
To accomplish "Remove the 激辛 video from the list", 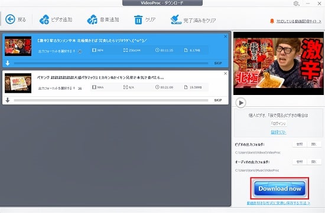I will tap(226, 37).
